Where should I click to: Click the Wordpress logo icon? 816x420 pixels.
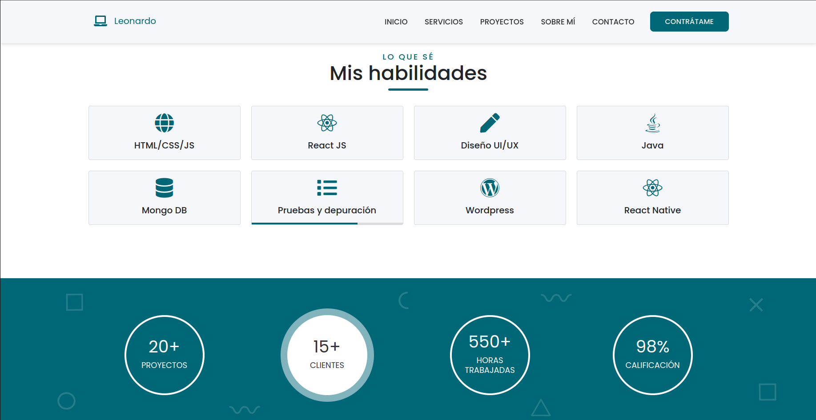(x=490, y=188)
